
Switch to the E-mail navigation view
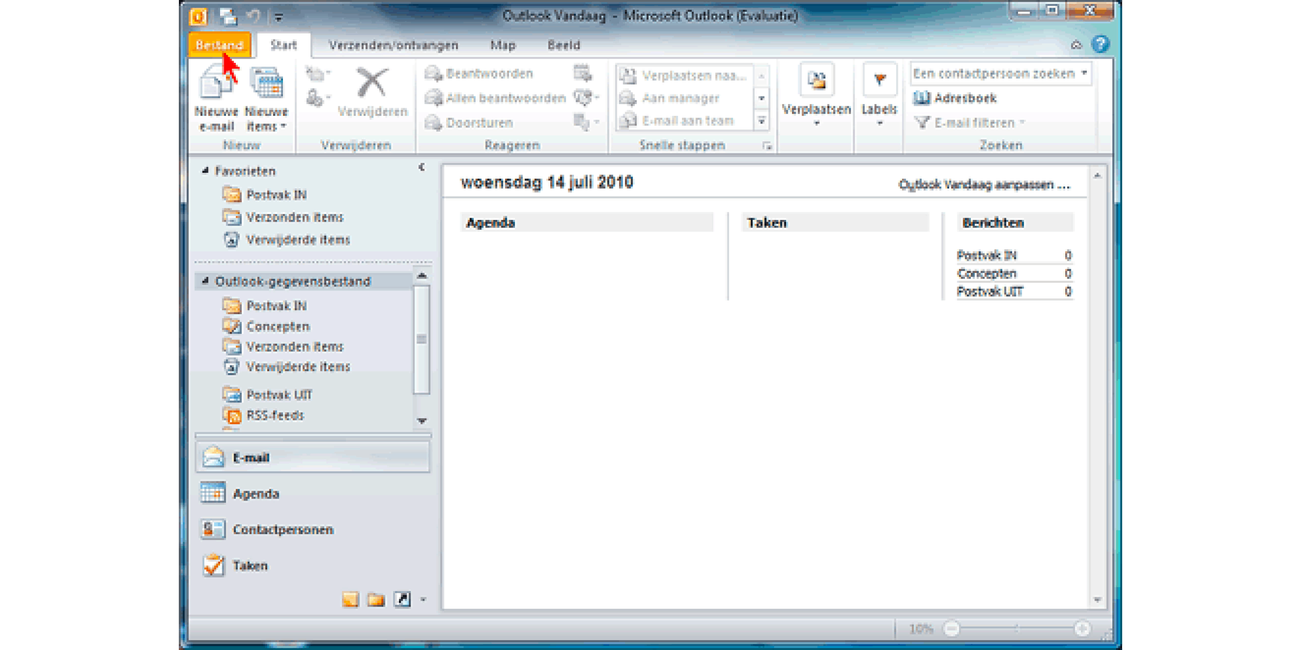(313, 458)
